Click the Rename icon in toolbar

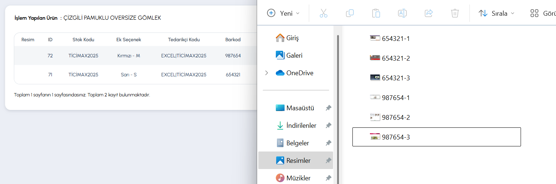coord(402,14)
